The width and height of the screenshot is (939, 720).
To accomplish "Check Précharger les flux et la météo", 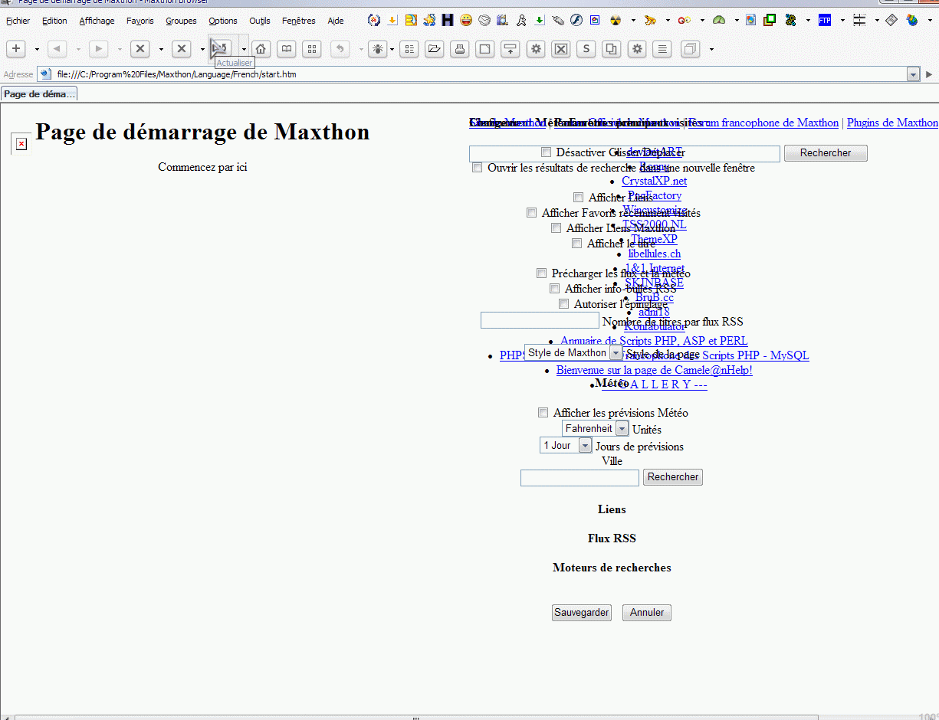I will point(542,273).
